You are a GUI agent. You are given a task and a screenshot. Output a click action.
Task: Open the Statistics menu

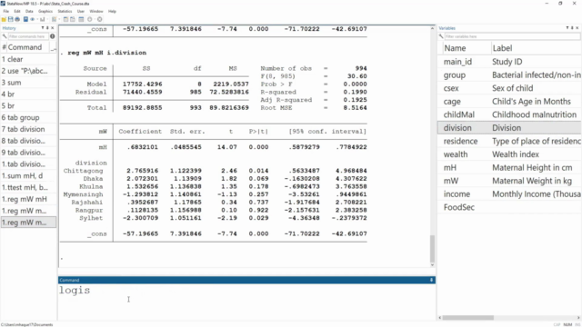[x=65, y=11]
